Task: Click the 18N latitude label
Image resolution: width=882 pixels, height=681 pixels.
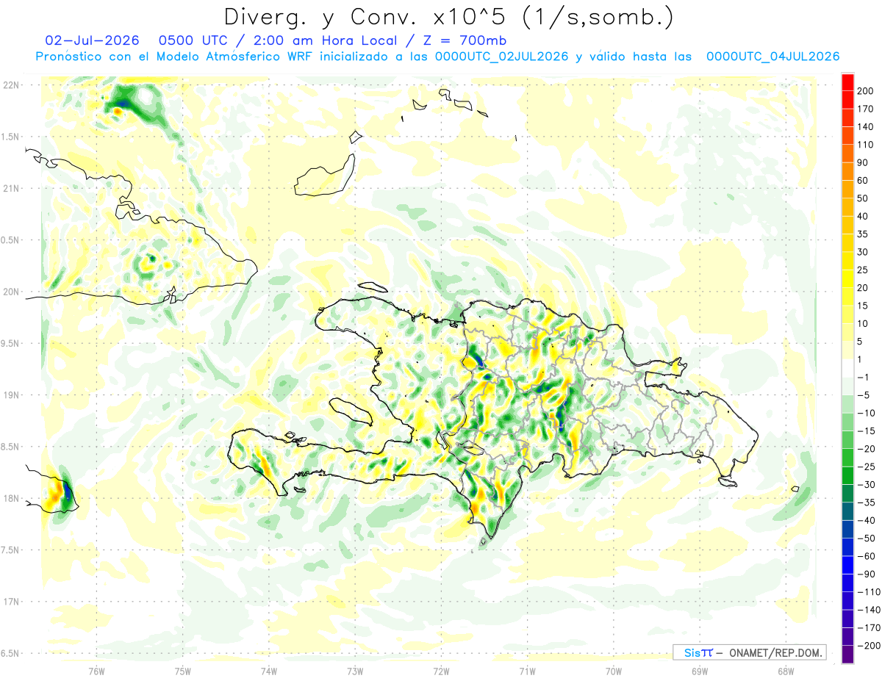Action: [10, 498]
